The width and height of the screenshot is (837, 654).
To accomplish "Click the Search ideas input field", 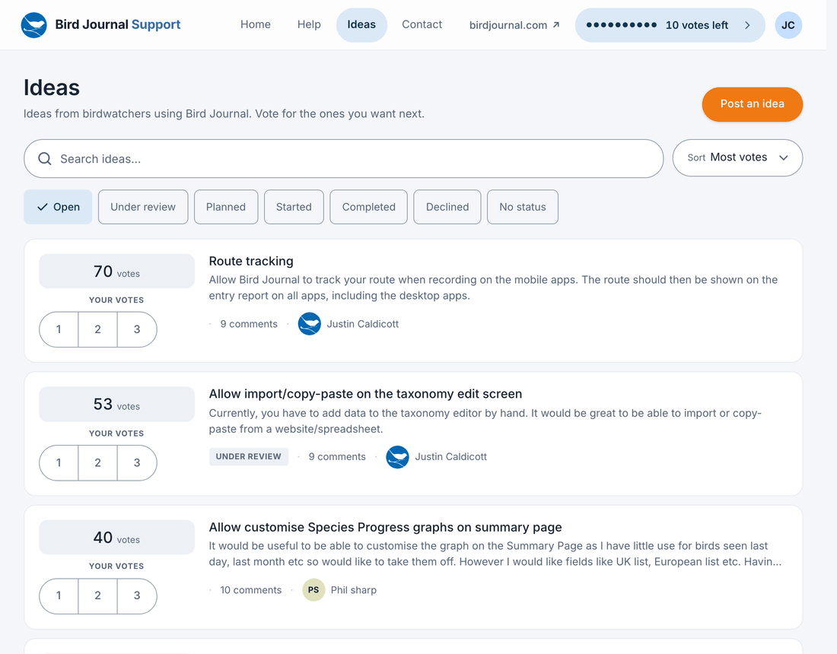I will pyautogui.click(x=344, y=159).
